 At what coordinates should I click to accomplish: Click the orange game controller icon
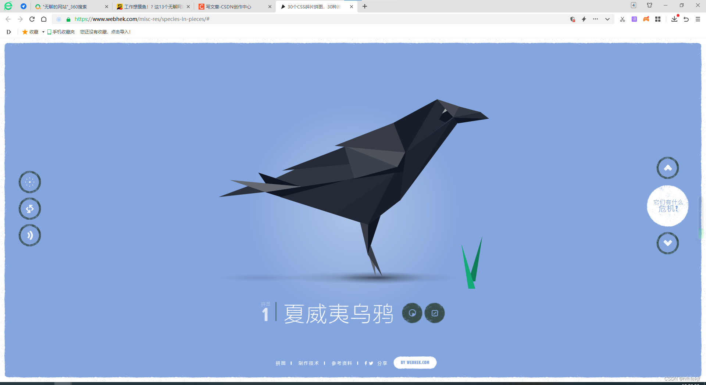[x=646, y=19]
